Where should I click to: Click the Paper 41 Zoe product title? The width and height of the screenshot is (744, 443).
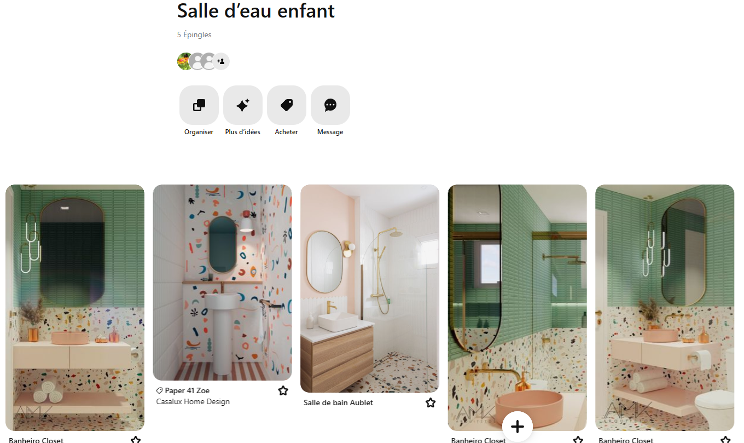pyautogui.click(x=187, y=390)
